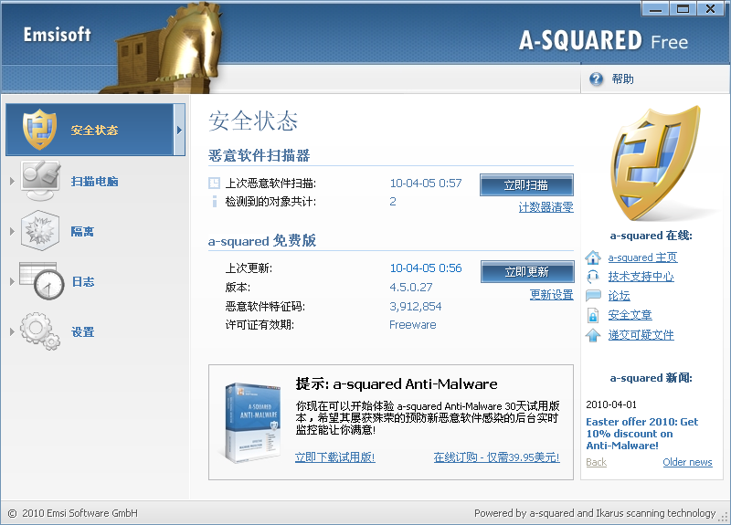731x525 pixels.
Task: Maximize the A-Squared window
Action: click(683, 9)
